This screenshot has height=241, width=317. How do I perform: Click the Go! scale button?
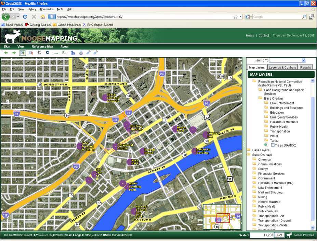point(279,235)
